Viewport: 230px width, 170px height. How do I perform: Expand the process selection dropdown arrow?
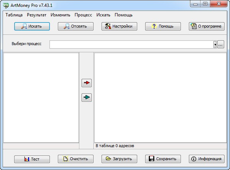pyautogui.click(x=215, y=45)
